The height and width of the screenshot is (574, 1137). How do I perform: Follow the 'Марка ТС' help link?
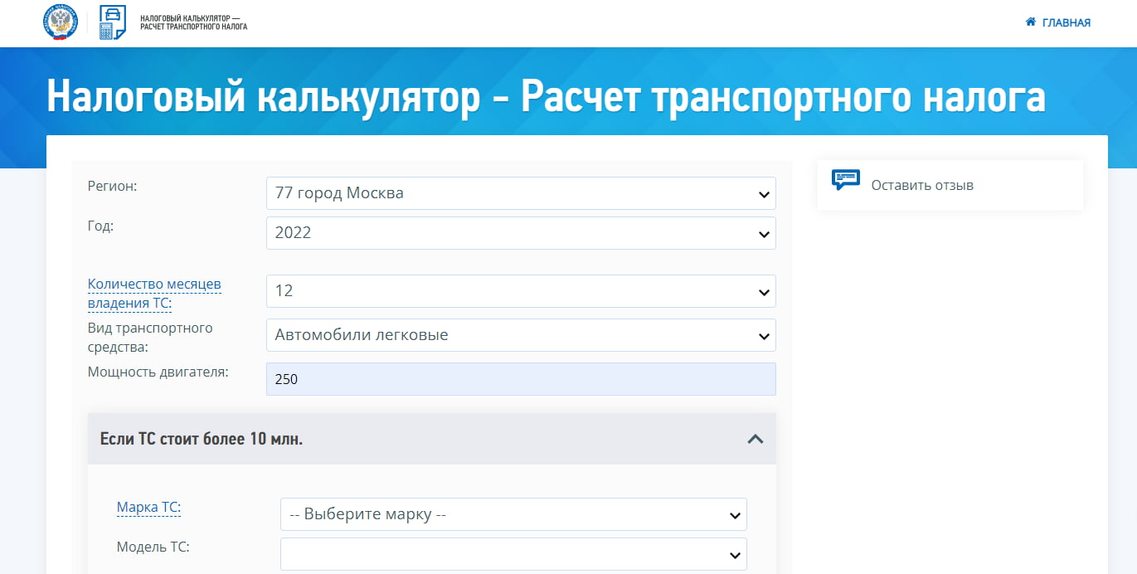[x=148, y=507]
